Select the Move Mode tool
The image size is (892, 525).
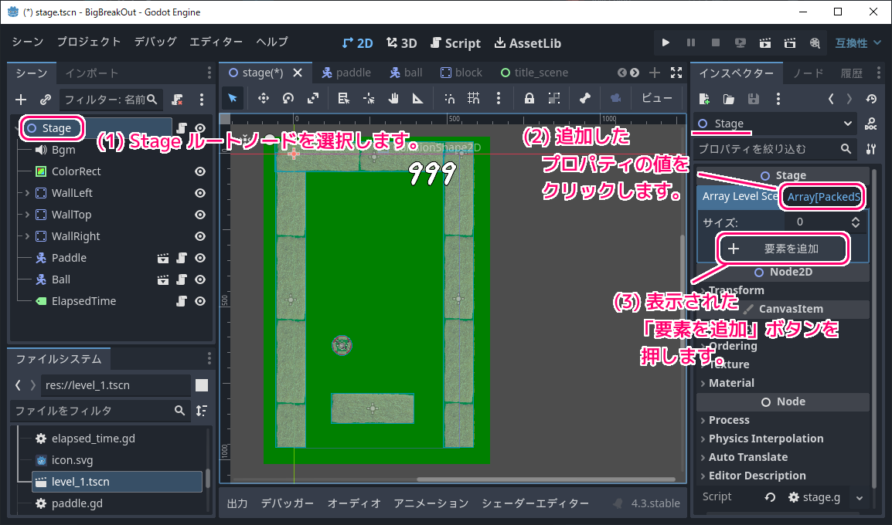[263, 98]
